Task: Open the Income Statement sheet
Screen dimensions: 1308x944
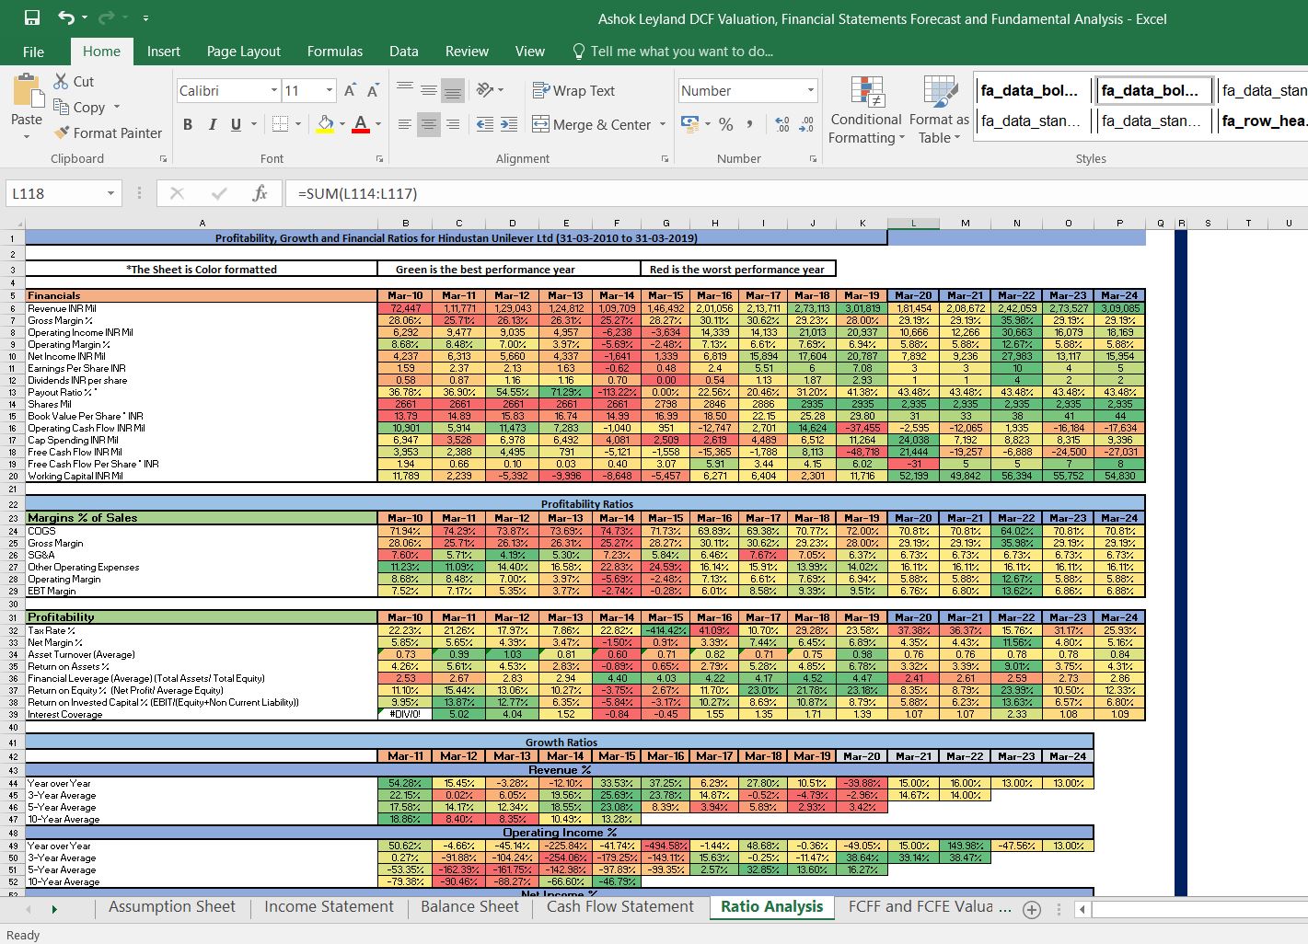Action: coord(329,907)
